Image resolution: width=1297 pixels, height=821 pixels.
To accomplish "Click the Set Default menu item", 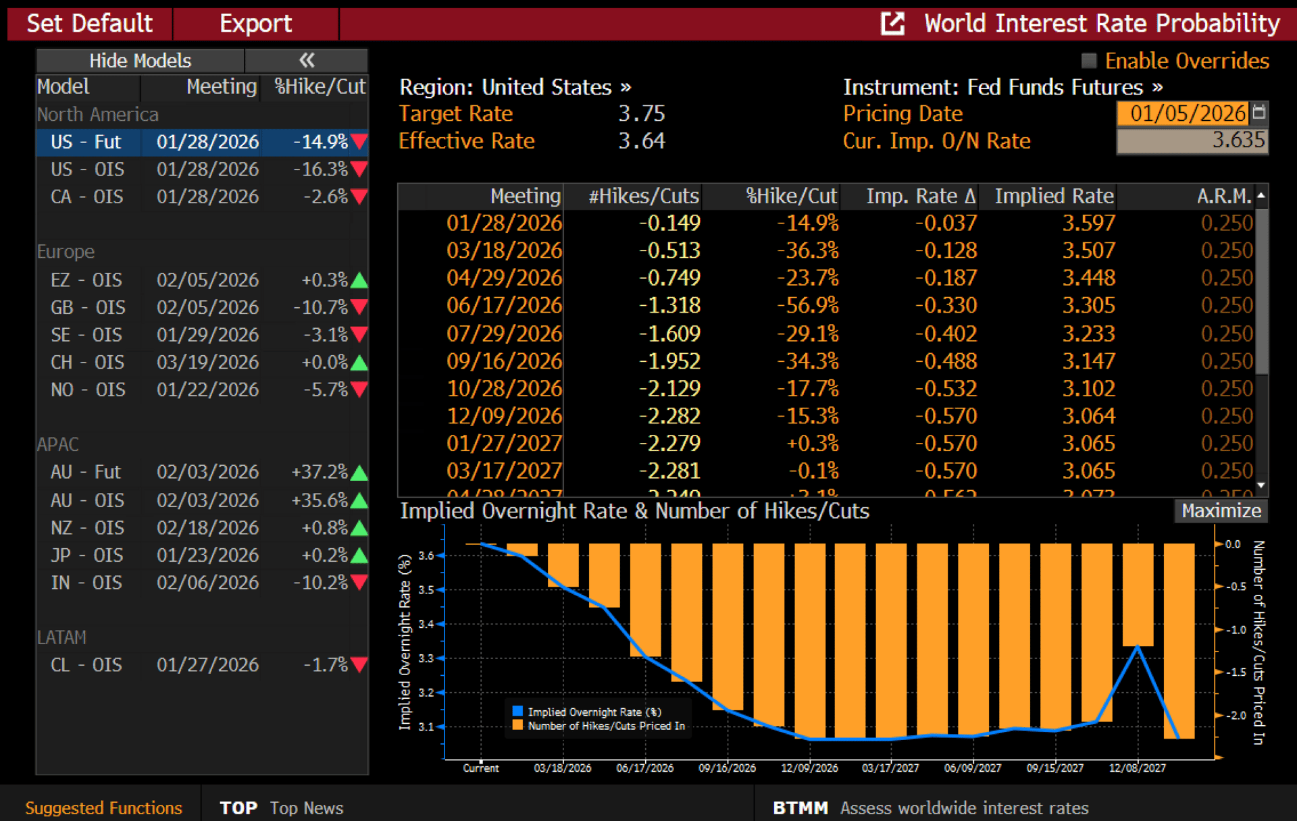I will click(89, 24).
